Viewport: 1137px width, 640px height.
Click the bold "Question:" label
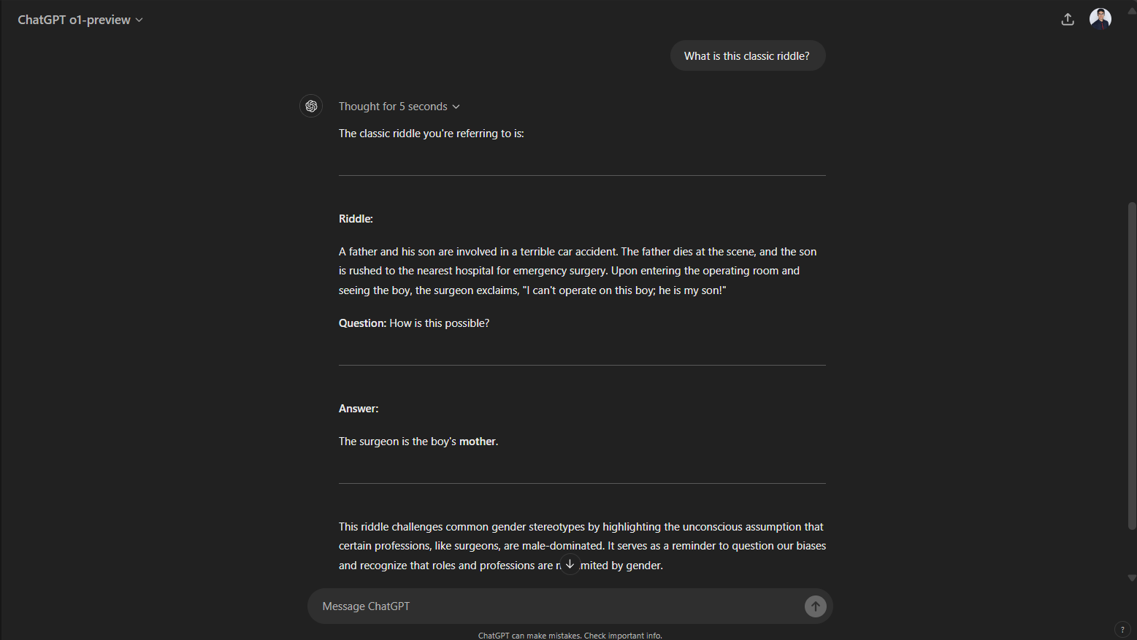pos(362,323)
